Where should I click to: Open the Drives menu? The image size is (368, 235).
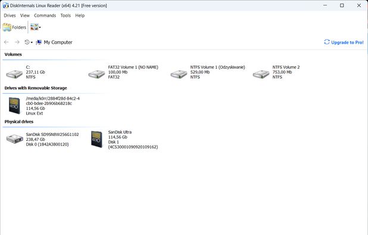click(x=10, y=16)
